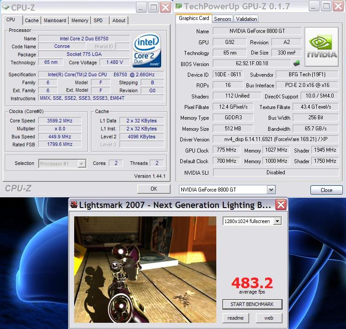This screenshot has width=346, height=329.
Task: Minimize the CPU-Z window
Action: point(141,8)
